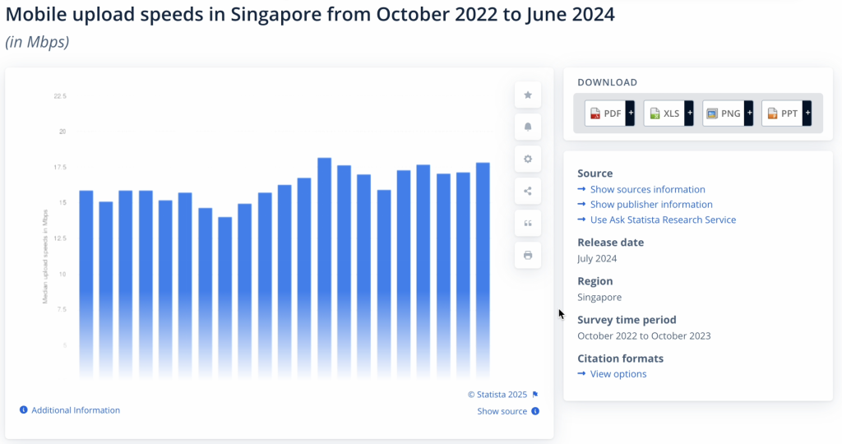Click the info icon next to Show source
Screen dimensions: 842x444
[x=535, y=411]
